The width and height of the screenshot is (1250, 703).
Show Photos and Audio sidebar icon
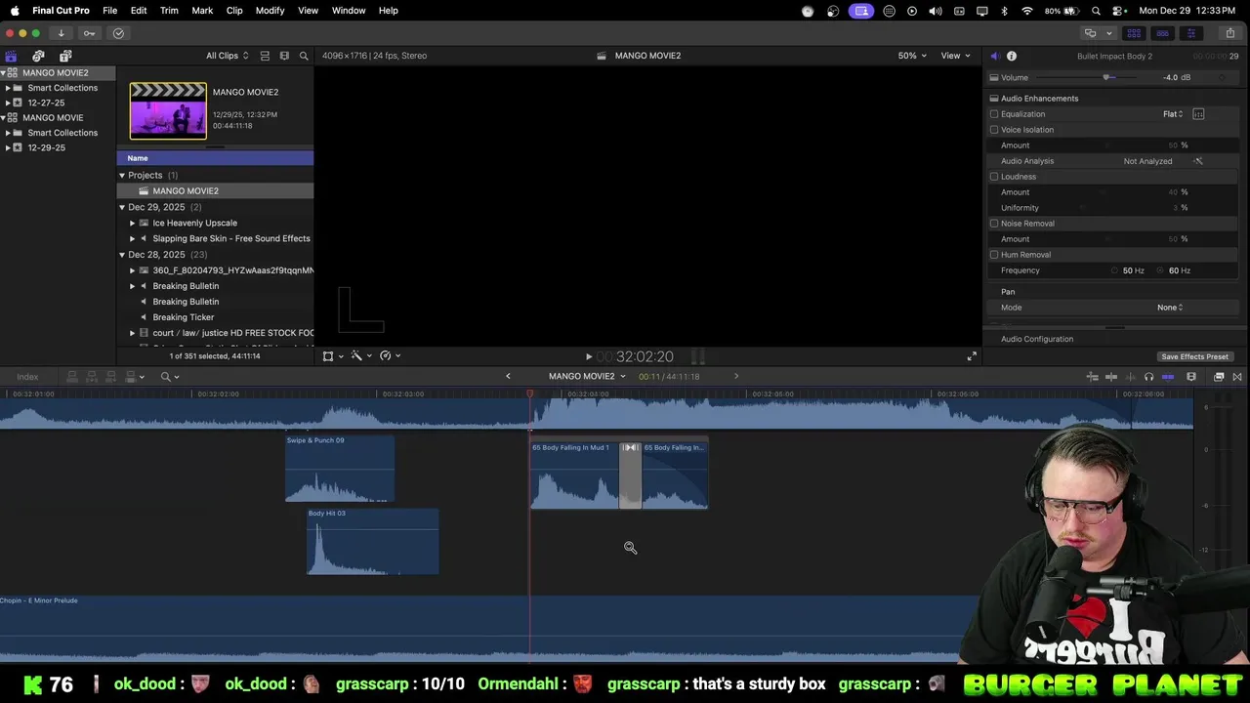tap(38, 56)
